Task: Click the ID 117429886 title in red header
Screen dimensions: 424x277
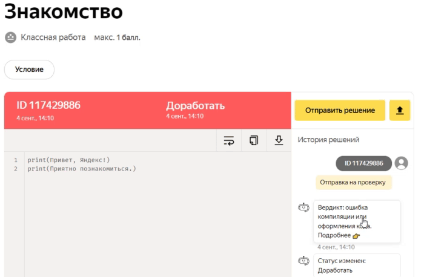Action: pyautogui.click(x=48, y=106)
